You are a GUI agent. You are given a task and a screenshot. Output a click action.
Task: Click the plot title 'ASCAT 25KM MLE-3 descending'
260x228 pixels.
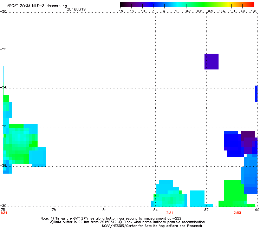point(37,6)
